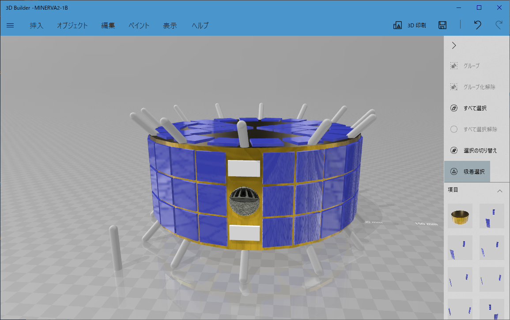
Task: Collapse the 項目 items list
Action: [x=499, y=191]
